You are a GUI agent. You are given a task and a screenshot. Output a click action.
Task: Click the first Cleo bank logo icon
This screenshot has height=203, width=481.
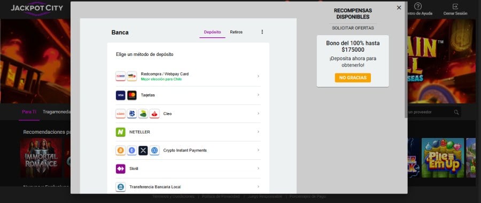pos(121,113)
